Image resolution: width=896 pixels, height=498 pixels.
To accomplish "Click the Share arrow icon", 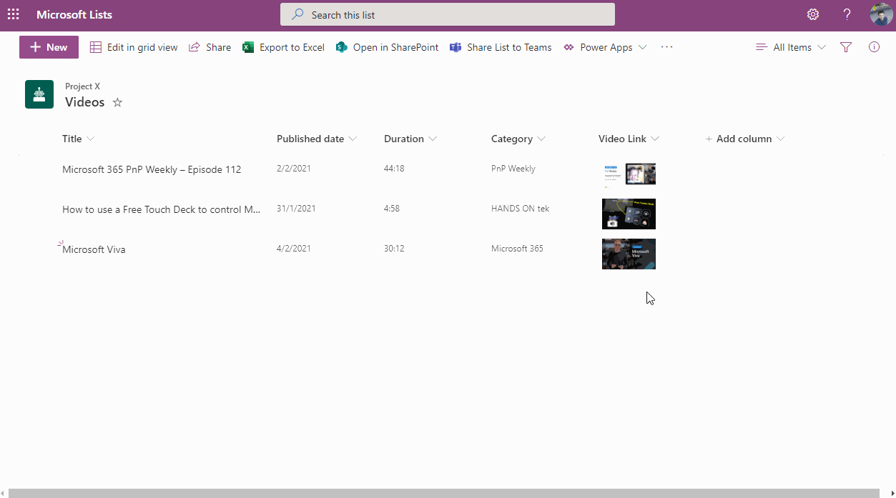I will (x=195, y=47).
